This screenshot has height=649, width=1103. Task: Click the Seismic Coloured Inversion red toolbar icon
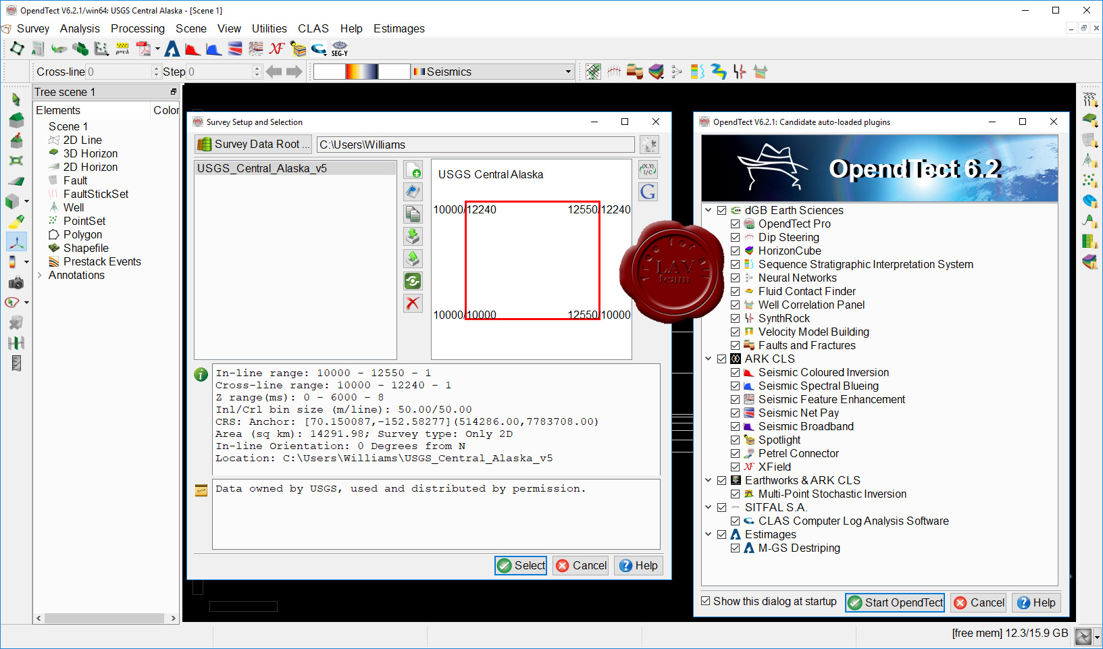click(193, 49)
